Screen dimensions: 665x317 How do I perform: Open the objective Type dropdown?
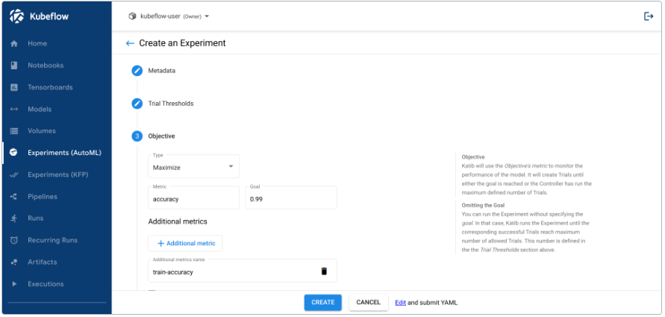point(193,166)
